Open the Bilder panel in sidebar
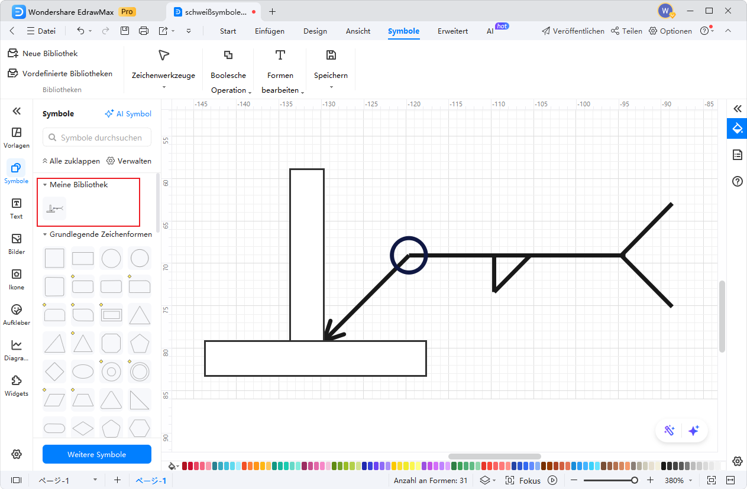Screen dimensions: 747x489 pyautogui.click(x=17, y=243)
